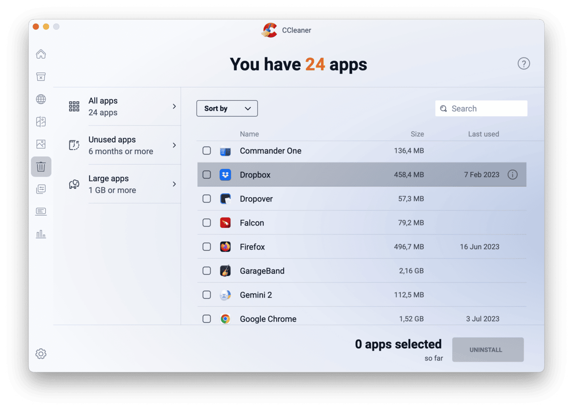Viewport: 573px width, 410px height.
Task: Expand All apps using its chevron
Action: pos(174,106)
